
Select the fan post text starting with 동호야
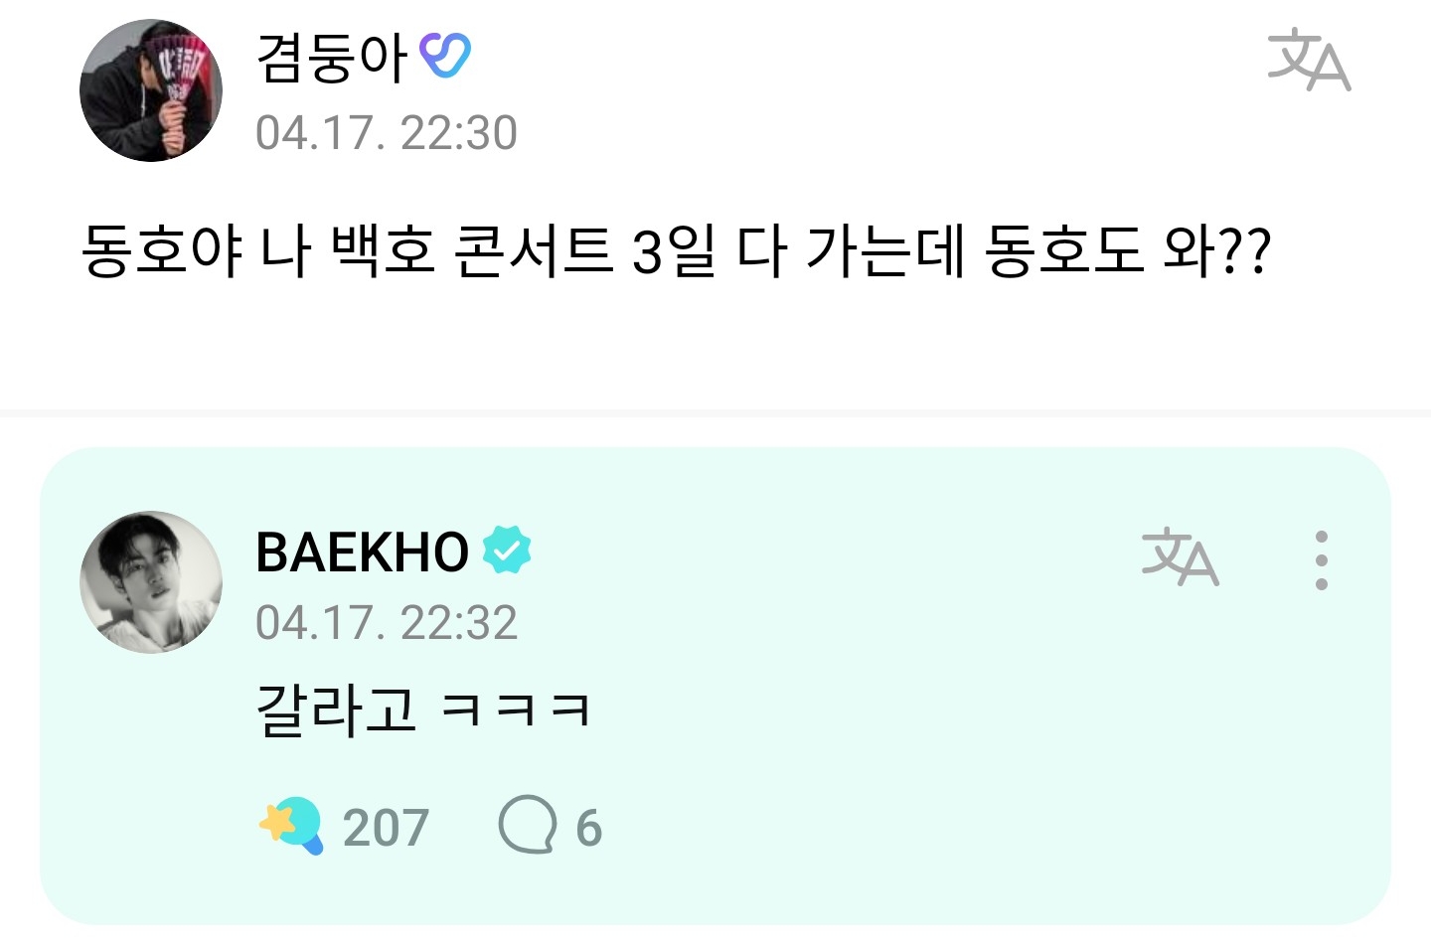[x=676, y=250]
